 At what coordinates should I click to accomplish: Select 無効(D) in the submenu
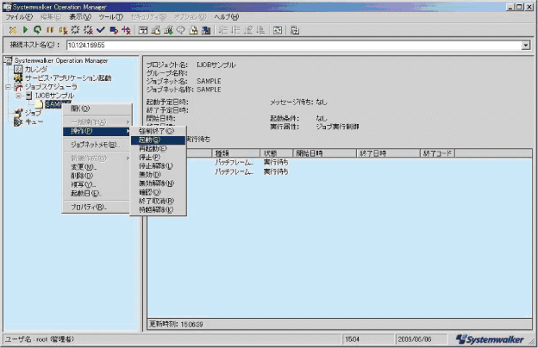158,175
